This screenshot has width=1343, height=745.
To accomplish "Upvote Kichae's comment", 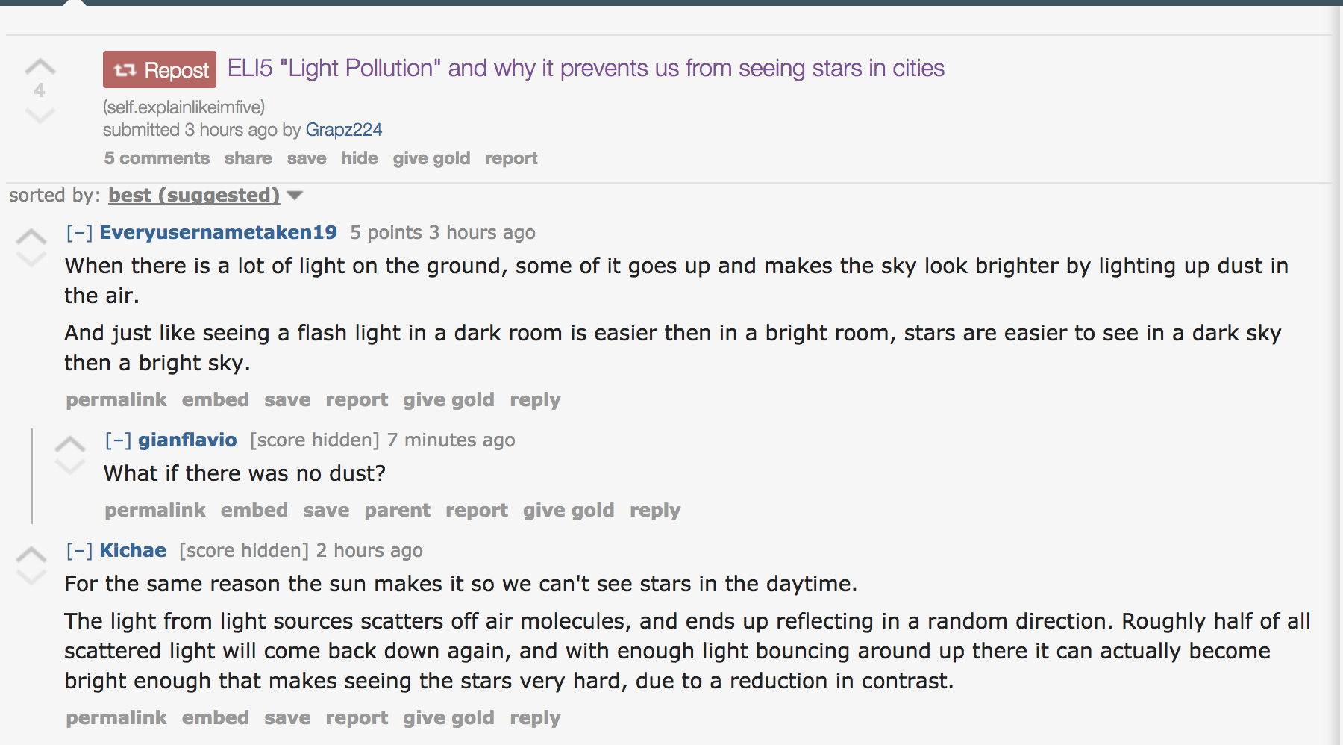I will pos(31,554).
